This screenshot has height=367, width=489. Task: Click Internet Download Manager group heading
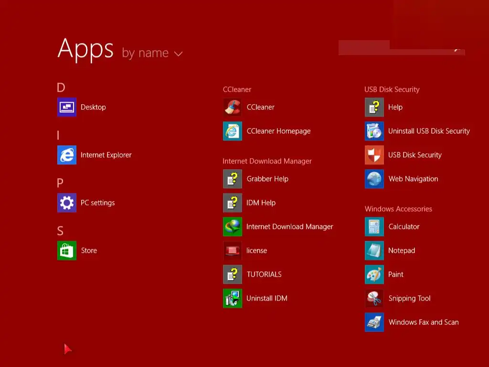[x=267, y=161]
